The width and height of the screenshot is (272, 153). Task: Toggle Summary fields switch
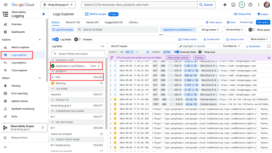pos(177,52)
